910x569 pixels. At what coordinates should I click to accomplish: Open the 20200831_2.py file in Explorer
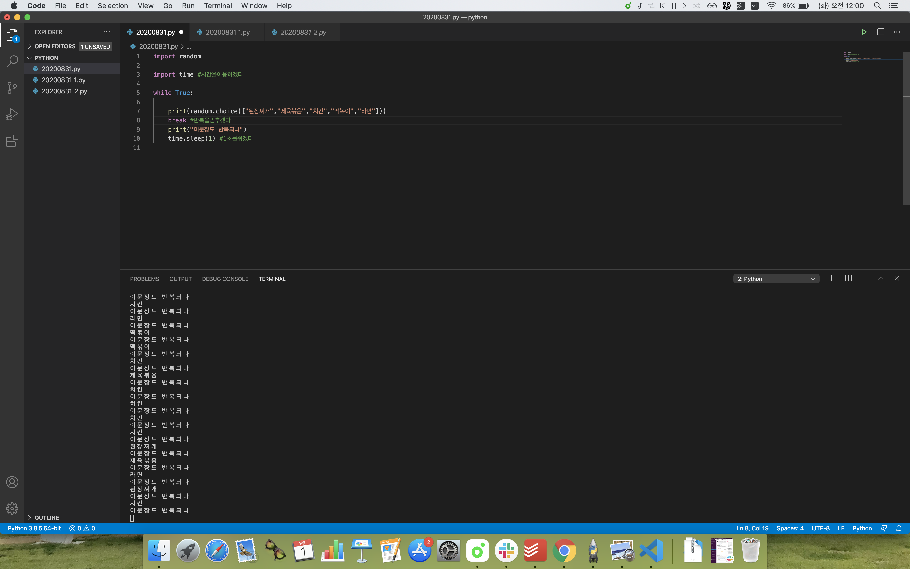tap(64, 91)
